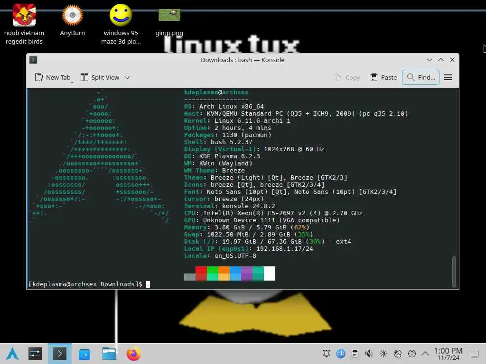Viewport: 486px width, 364px height.
Task: Select the AnyBurn desktop icon
Action: [72, 20]
